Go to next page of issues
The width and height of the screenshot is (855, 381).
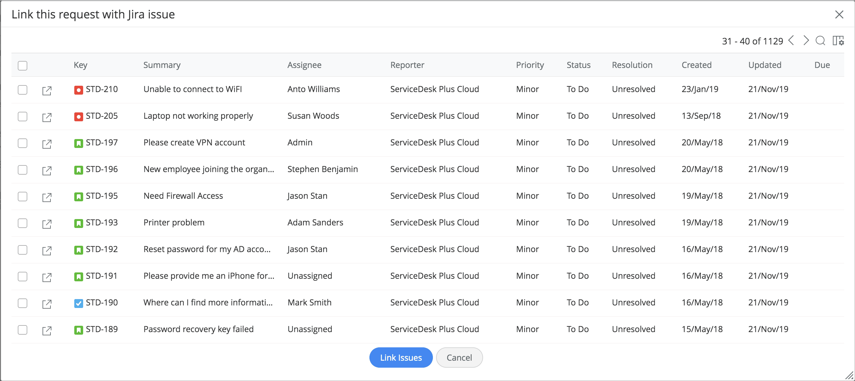click(x=806, y=41)
